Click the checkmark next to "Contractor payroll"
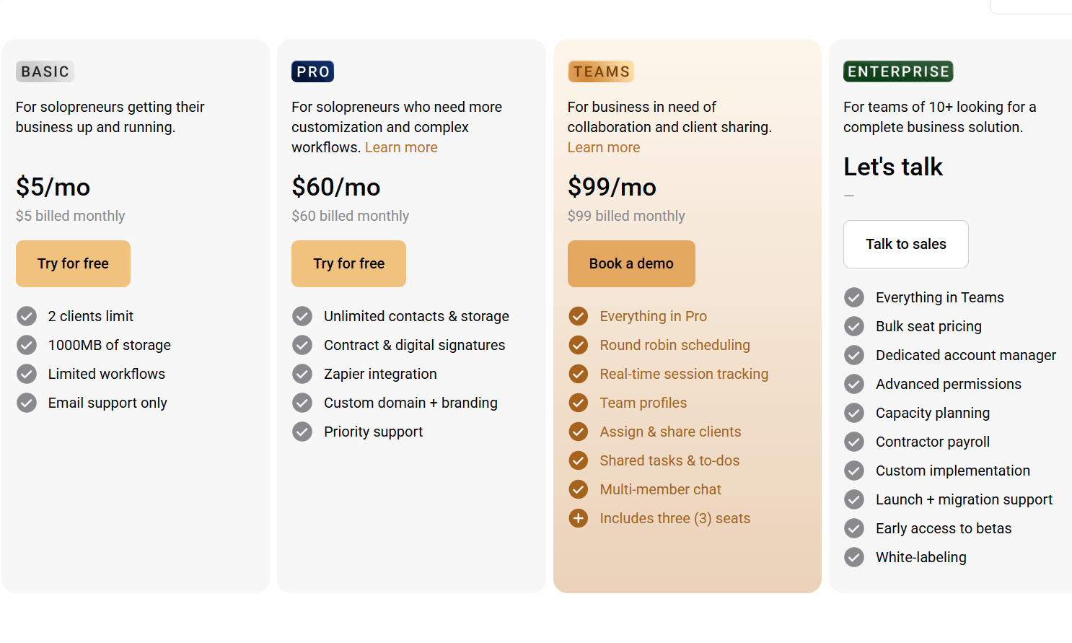 coord(854,442)
